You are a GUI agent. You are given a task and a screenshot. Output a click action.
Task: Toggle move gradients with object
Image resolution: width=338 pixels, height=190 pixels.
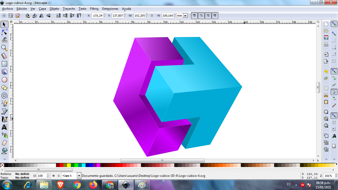[208, 16]
